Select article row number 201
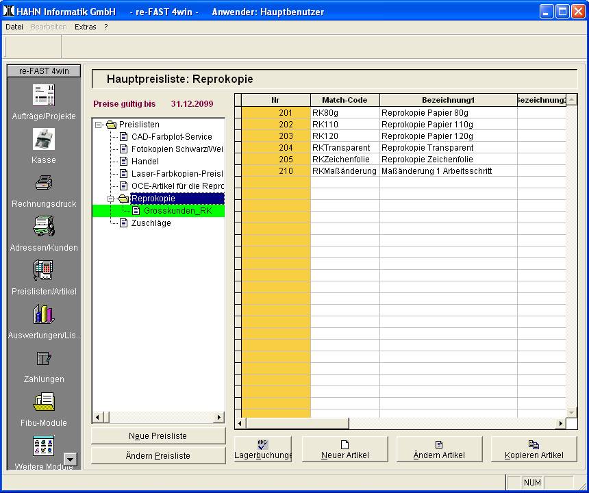Screen dimensions: 589x493 [276, 113]
